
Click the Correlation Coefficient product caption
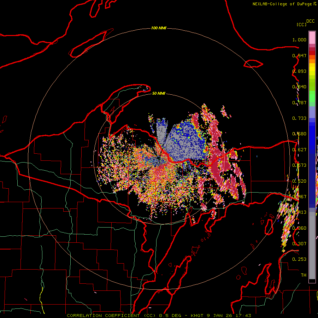[111, 316]
